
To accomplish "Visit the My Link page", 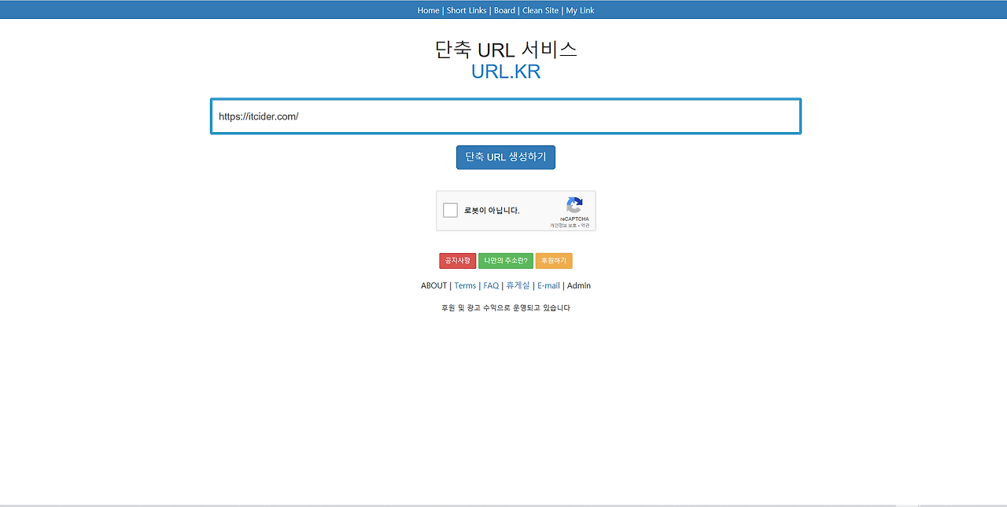I will (580, 10).
